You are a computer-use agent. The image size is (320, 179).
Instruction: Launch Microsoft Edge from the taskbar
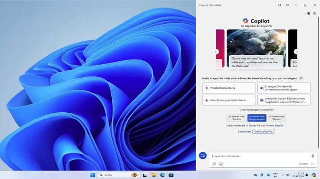pos(163,175)
